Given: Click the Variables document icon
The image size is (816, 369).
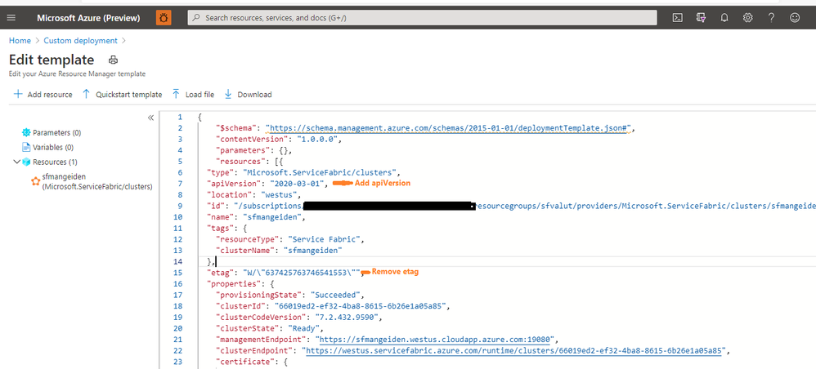Looking at the screenshot, I should point(26,147).
